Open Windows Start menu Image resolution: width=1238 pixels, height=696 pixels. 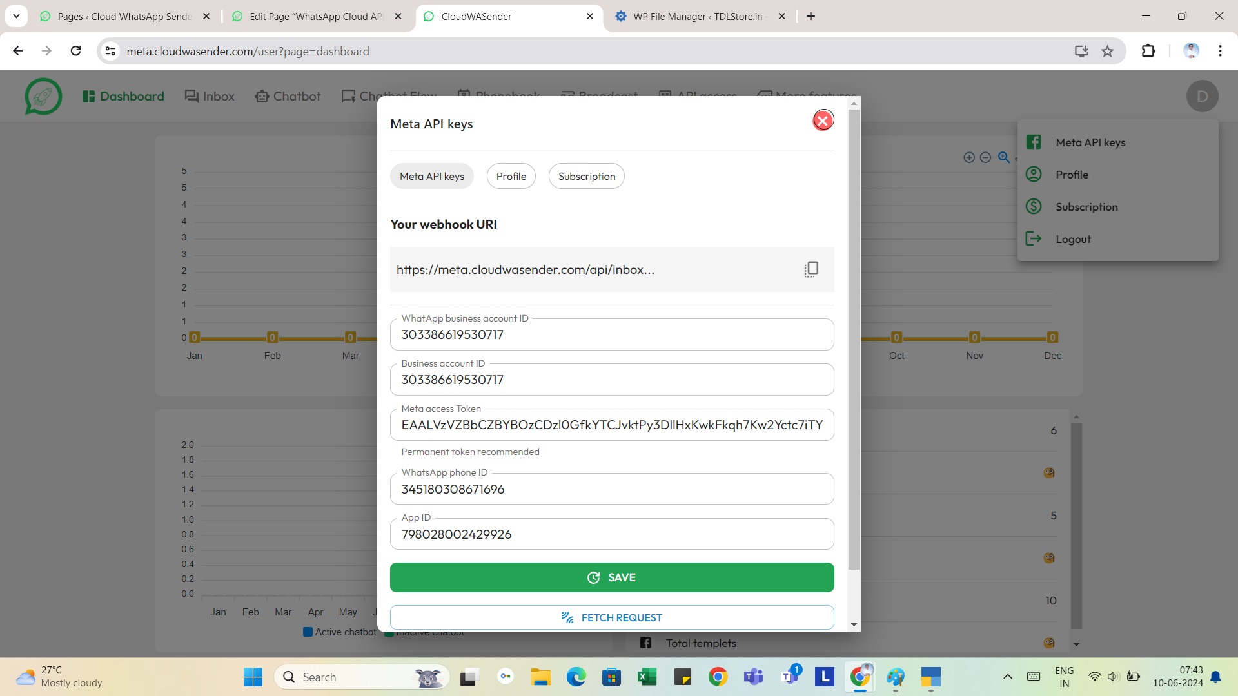click(x=253, y=677)
